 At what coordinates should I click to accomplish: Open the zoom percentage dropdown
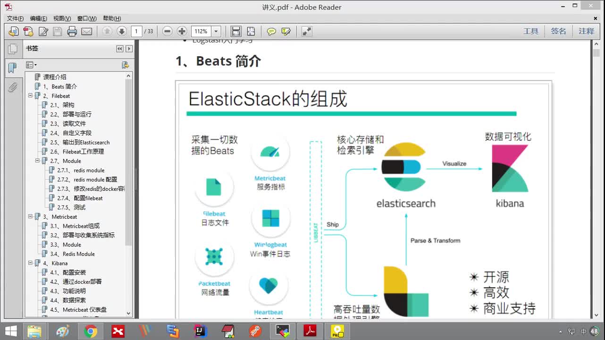[x=216, y=31]
